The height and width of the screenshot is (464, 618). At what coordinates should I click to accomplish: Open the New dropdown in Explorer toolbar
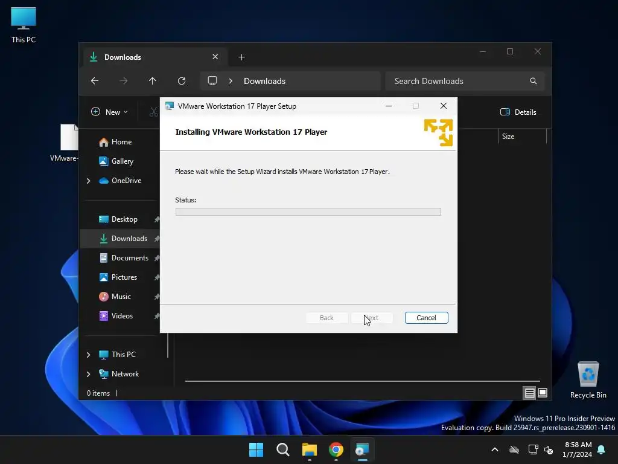(x=110, y=112)
